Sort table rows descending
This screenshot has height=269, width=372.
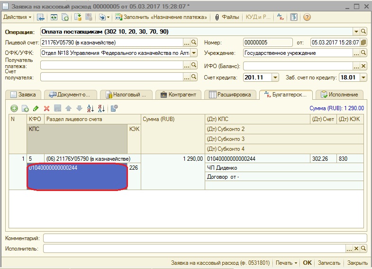pyautogui.click(x=100, y=108)
